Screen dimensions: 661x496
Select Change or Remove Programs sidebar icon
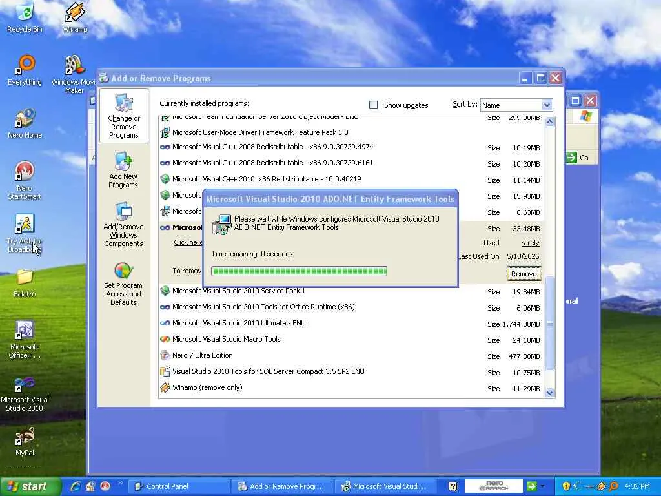coord(123,116)
